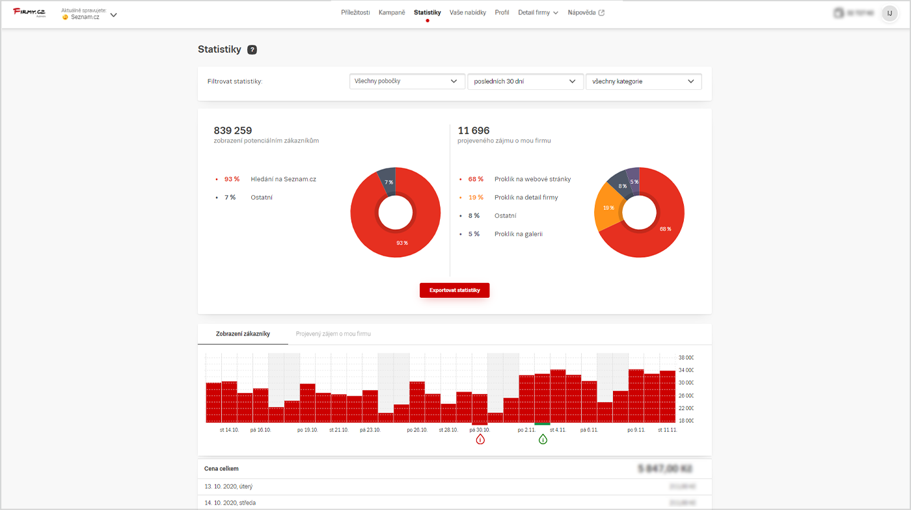Click the Seznam.cz company favicon
This screenshot has height=510, width=911.
click(65, 17)
